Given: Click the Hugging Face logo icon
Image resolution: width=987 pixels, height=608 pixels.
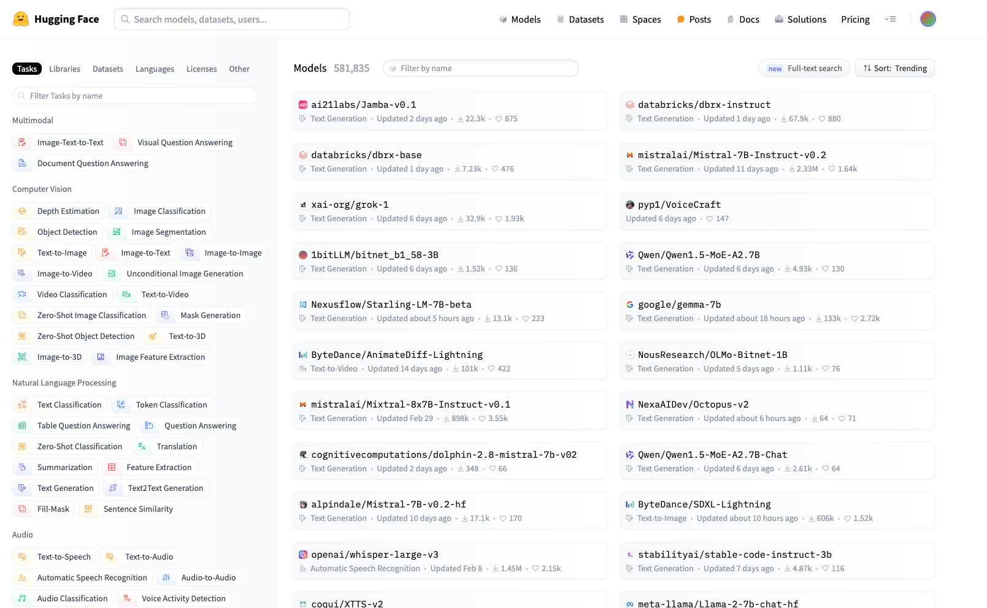Looking at the screenshot, I should [21, 19].
